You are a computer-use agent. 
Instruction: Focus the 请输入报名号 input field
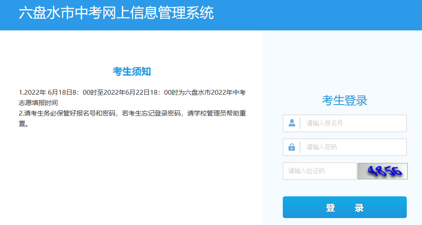(352, 123)
